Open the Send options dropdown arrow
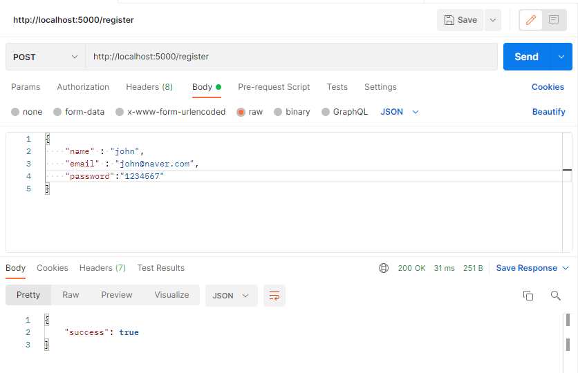 (x=561, y=57)
